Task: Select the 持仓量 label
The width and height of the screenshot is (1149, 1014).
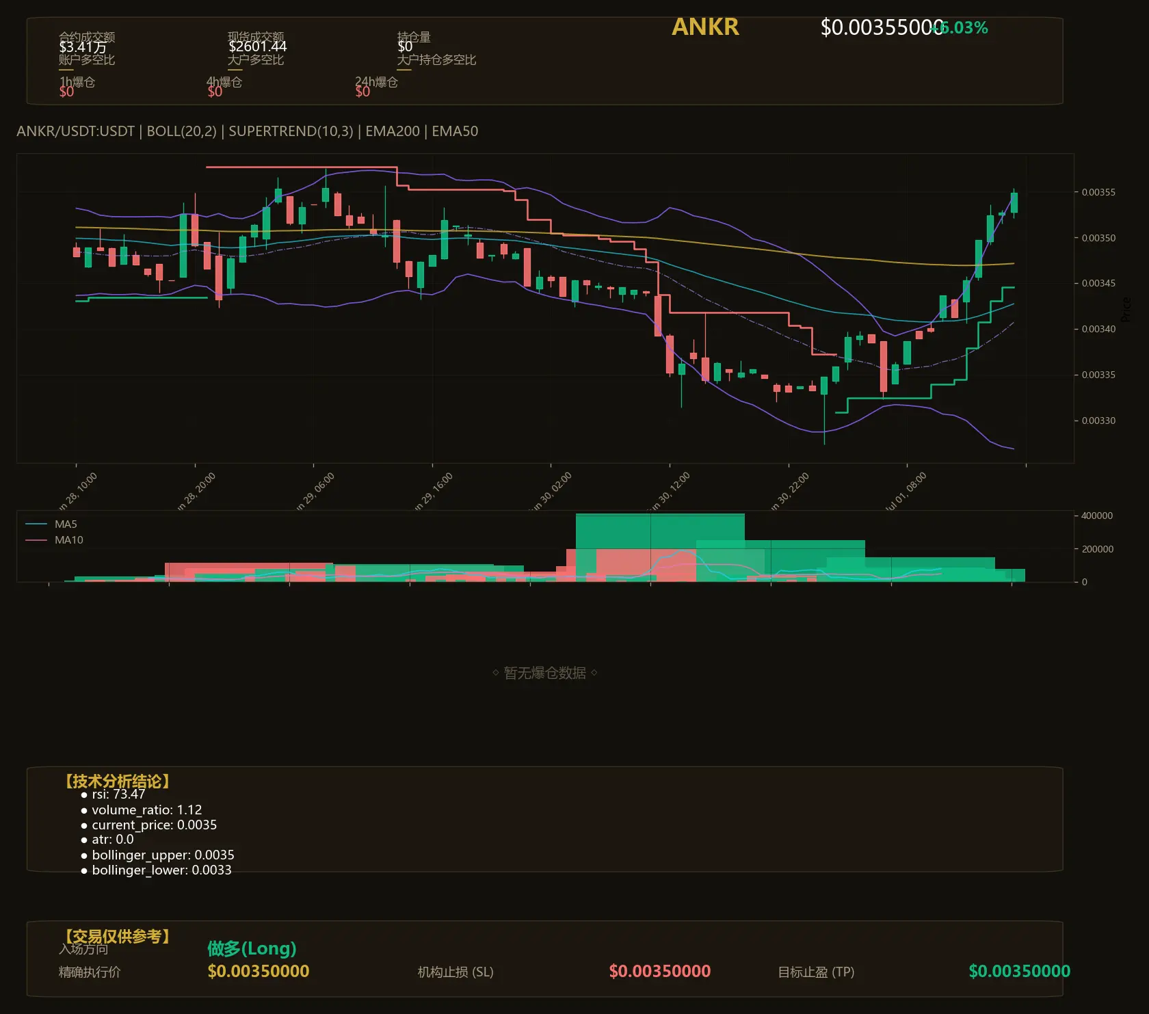Action: [x=414, y=37]
